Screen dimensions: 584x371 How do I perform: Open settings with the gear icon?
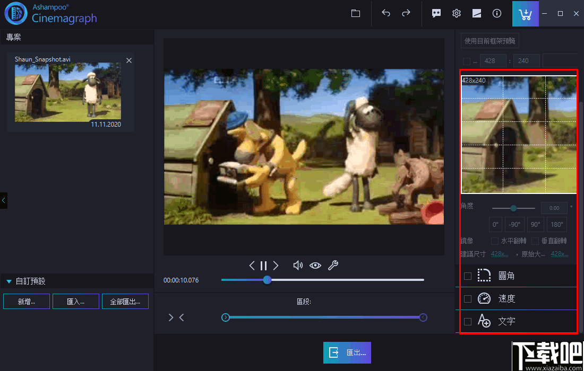[457, 14]
